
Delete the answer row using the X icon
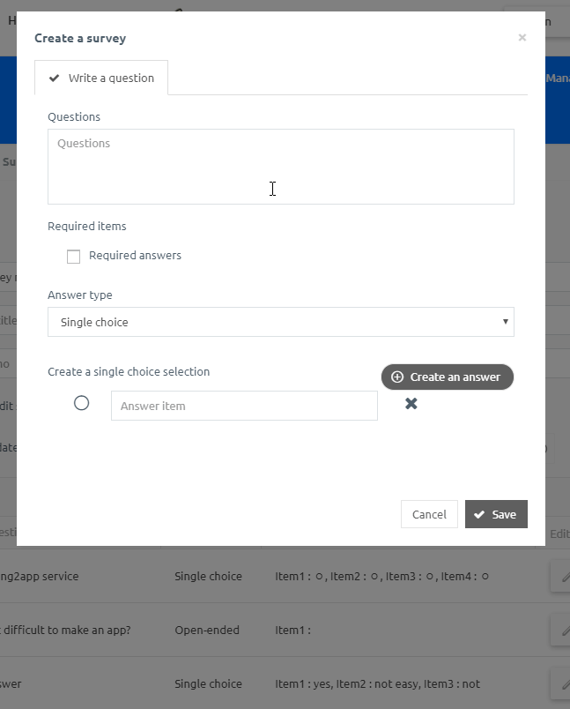pyautogui.click(x=410, y=403)
